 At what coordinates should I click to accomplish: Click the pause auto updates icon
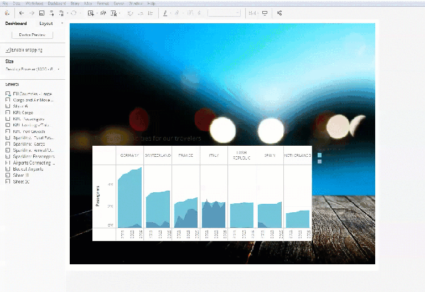tap(61, 13)
